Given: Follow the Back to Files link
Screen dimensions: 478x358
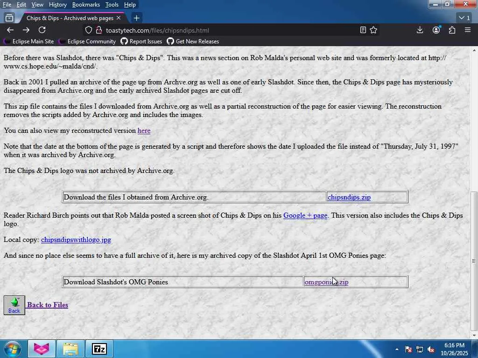Looking at the screenshot, I should tap(48, 305).
